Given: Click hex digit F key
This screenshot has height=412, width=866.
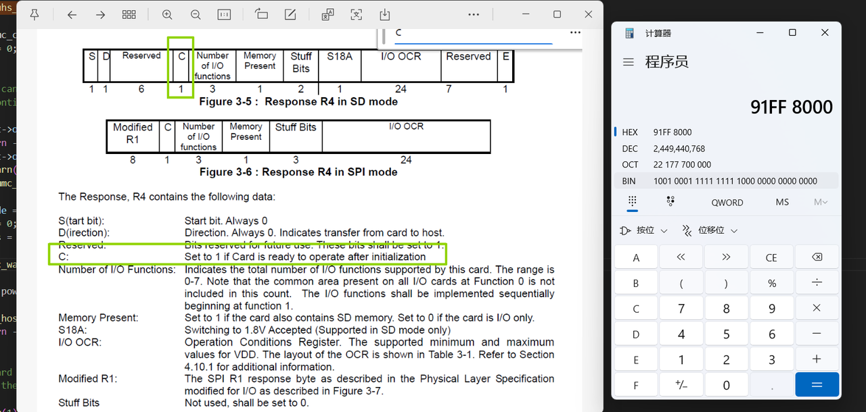Looking at the screenshot, I should (636, 385).
